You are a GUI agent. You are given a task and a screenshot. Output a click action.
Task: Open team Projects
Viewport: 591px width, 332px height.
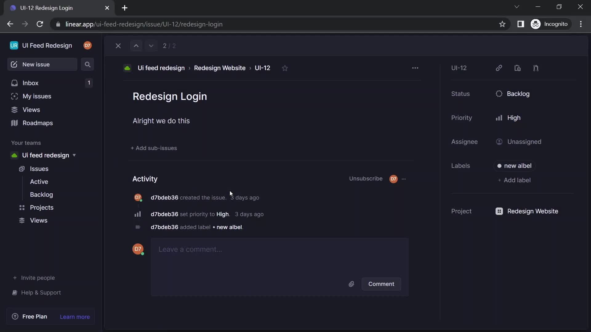tap(42, 207)
